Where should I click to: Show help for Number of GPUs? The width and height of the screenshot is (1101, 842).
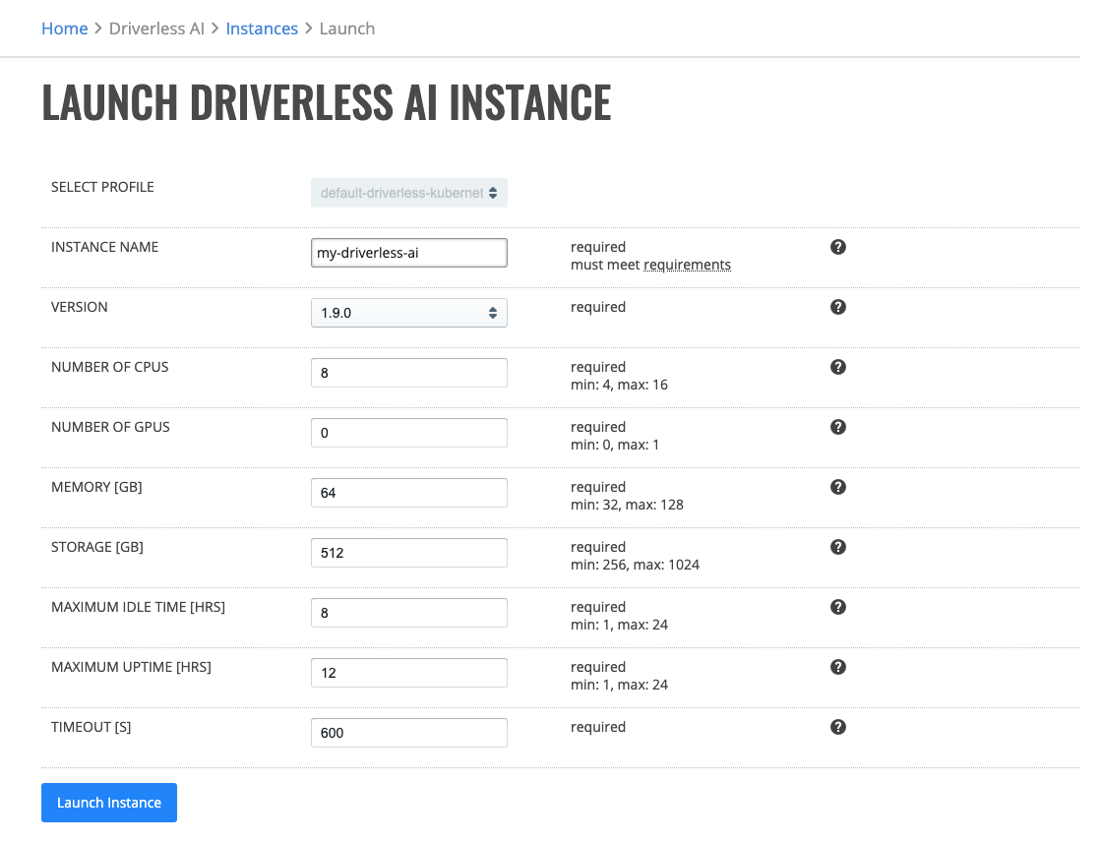[837, 427]
